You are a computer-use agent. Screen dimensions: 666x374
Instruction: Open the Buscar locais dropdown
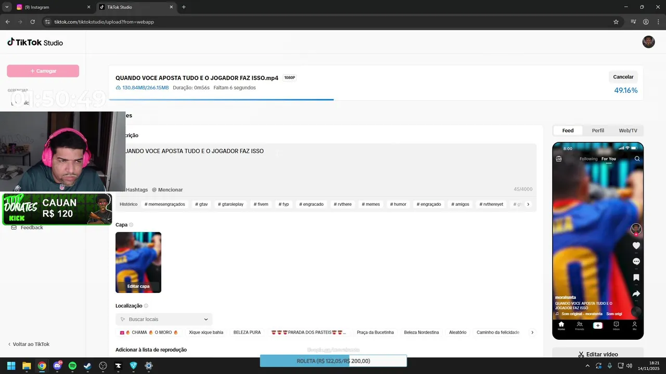tap(164, 319)
